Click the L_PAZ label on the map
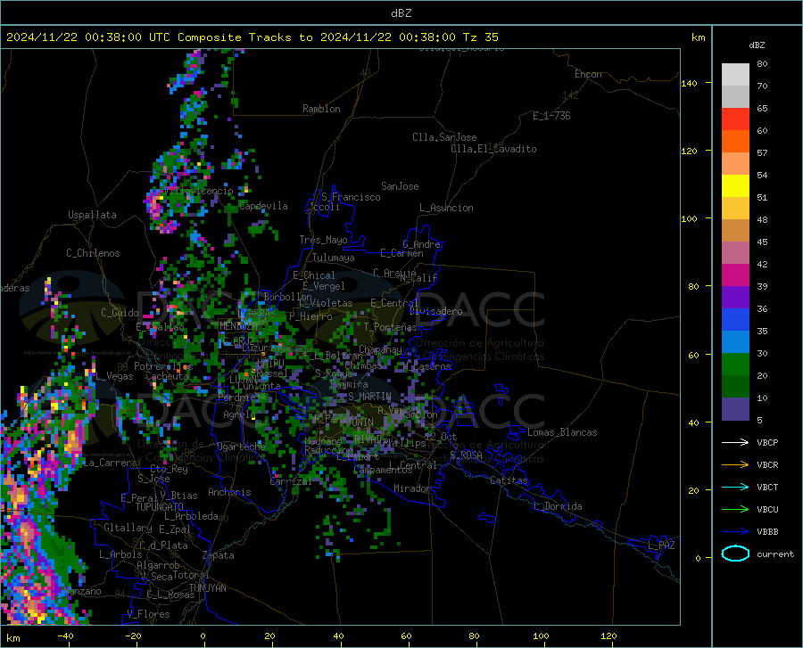This screenshot has height=648, width=803. (x=662, y=545)
